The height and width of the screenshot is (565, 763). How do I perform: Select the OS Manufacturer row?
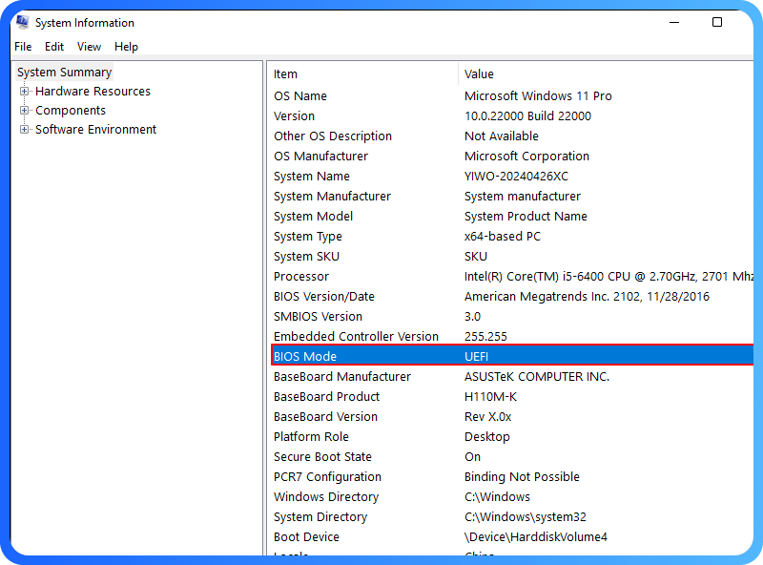point(512,156)
